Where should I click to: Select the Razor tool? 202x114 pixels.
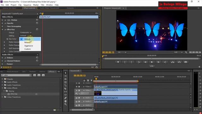65,89
